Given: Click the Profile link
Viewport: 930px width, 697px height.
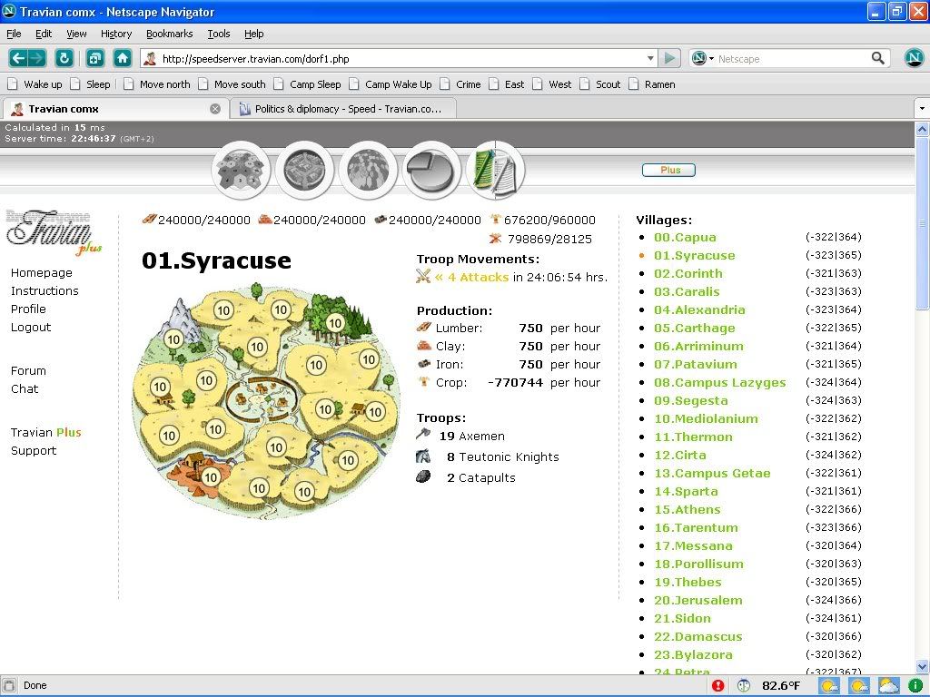Looking at the screenshot, I should tap(28, 309).
